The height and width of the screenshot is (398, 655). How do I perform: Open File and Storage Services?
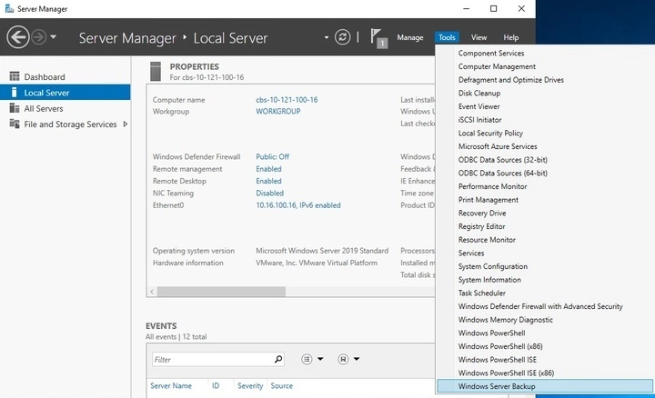[x=65, y=124]
